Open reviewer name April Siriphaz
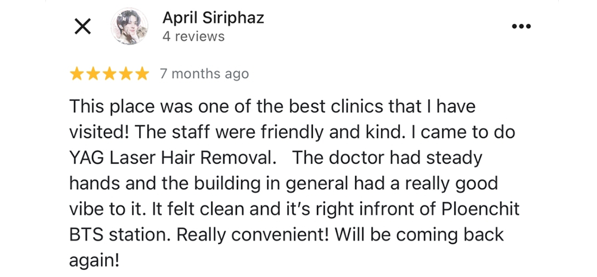Screen dimensions: 597x277 click(x=213, y=18)
